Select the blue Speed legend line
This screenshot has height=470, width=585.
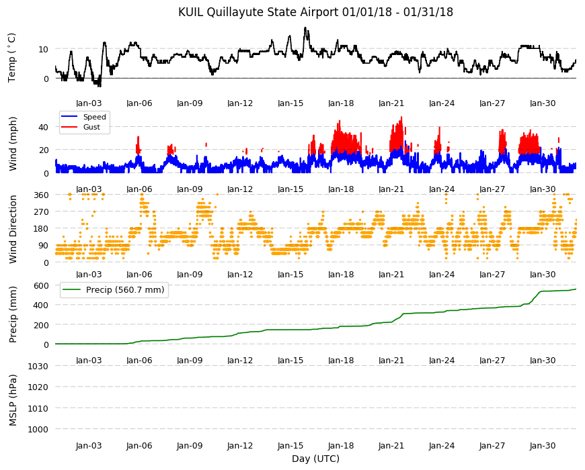coord(69,117)
